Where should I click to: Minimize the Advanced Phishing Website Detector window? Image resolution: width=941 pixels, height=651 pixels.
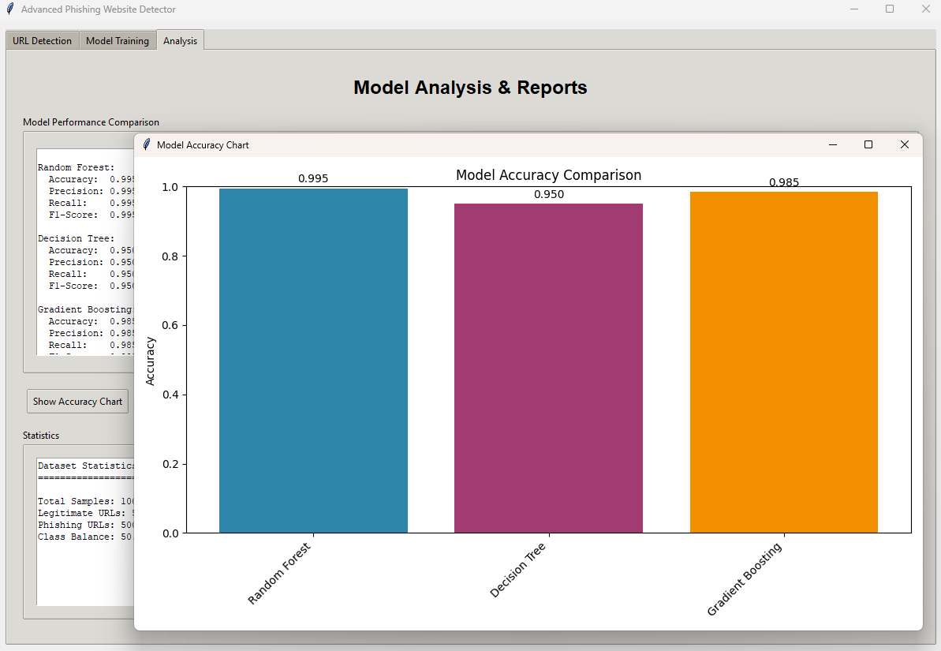(854, 9)
